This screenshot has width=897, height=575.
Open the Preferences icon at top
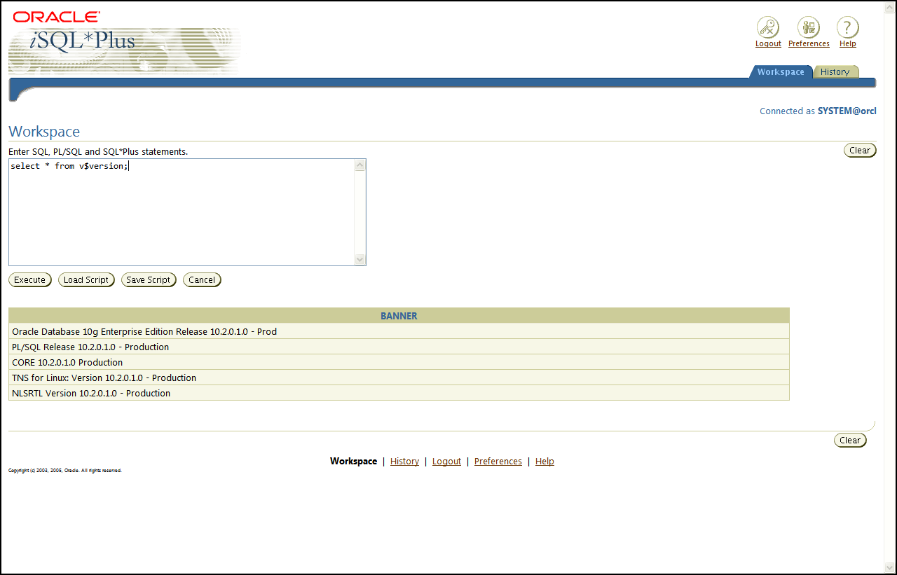(x=809, y=28)
